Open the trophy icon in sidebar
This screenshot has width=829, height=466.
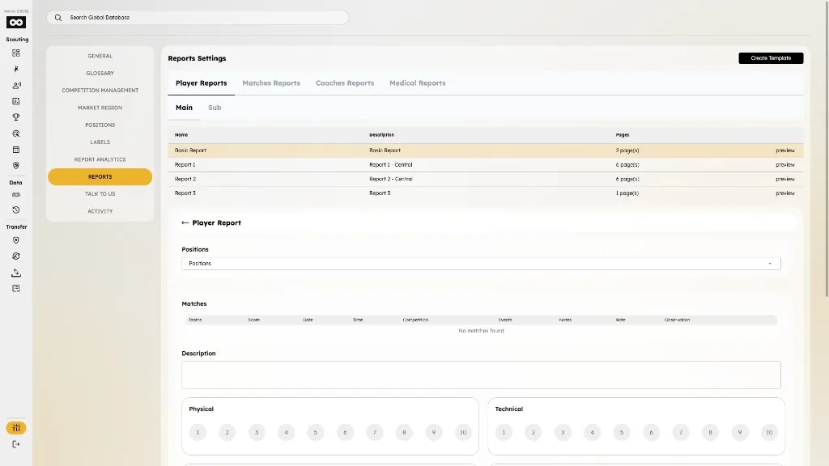[16, 117]
